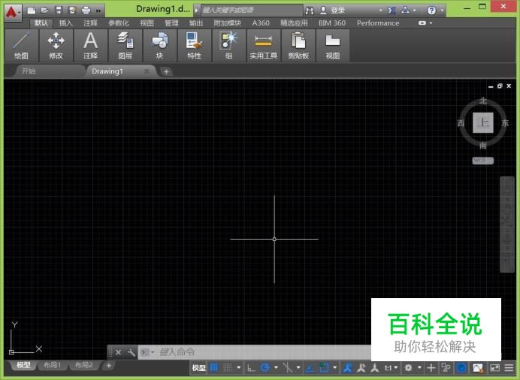Expand the 1:1 annotation scale dropdown
The height and width of the screenshot is (380, 520).
click(391, 368)
